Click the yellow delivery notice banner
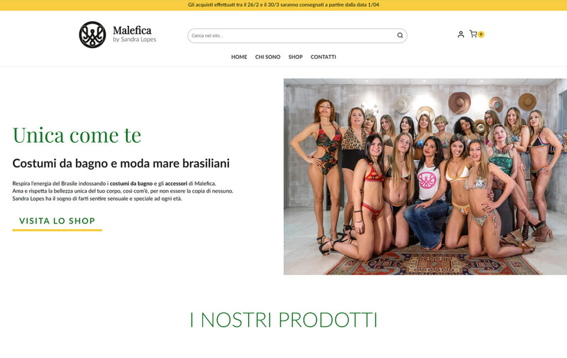This screenshot has width=567, height=358. [x=283, y=5]
